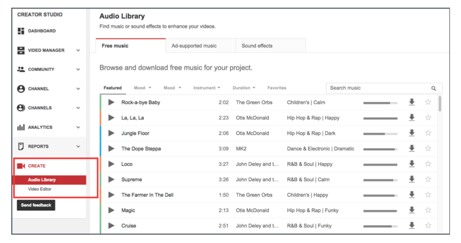Click the Dashboard icon in the sidebar

[21, 31]
